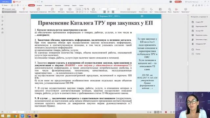210x118 pixels.
Task: Click the Highlight tool
Action: pos(177,10)
